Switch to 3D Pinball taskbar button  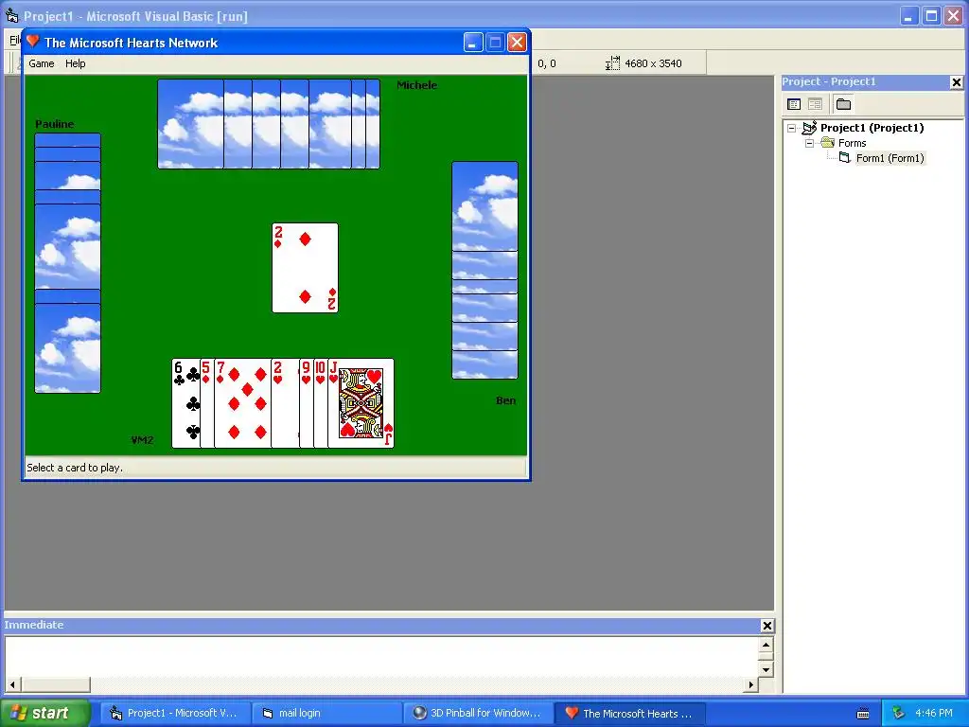[x=478, y=714]
